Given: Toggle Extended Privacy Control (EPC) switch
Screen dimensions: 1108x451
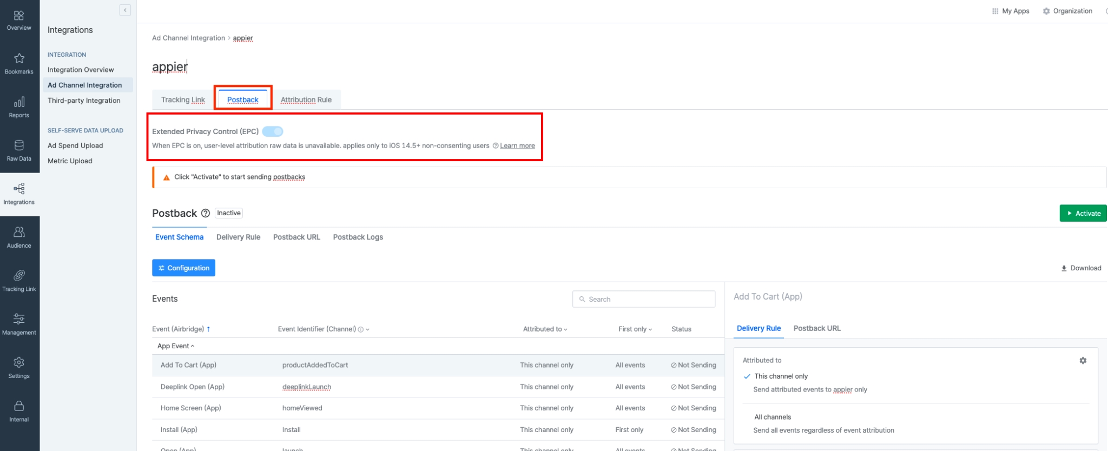Looking at the screenshot, I should pos(273,131).
